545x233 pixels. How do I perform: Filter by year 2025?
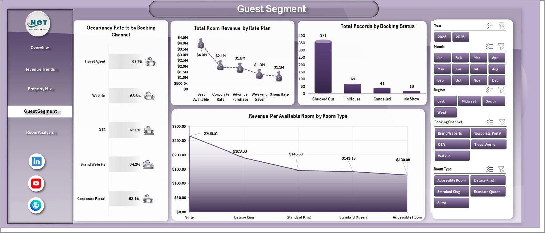point(442,37)
